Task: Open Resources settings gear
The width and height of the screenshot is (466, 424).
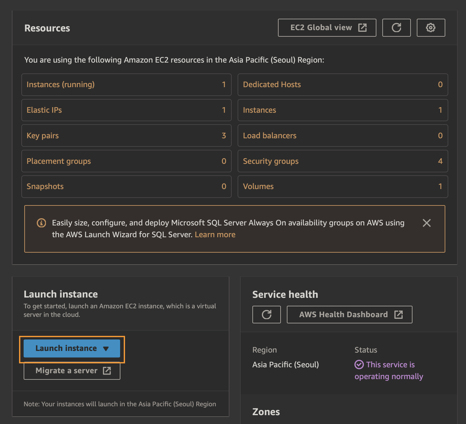Action: [x=431, y=28]
